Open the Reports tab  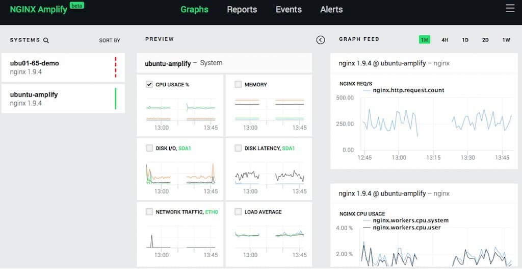click(x=242, y=9)
